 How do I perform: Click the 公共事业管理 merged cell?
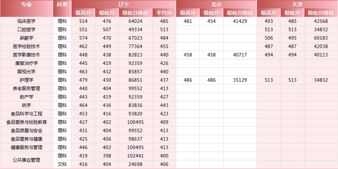pyautogui.click(x=26, y=160)
